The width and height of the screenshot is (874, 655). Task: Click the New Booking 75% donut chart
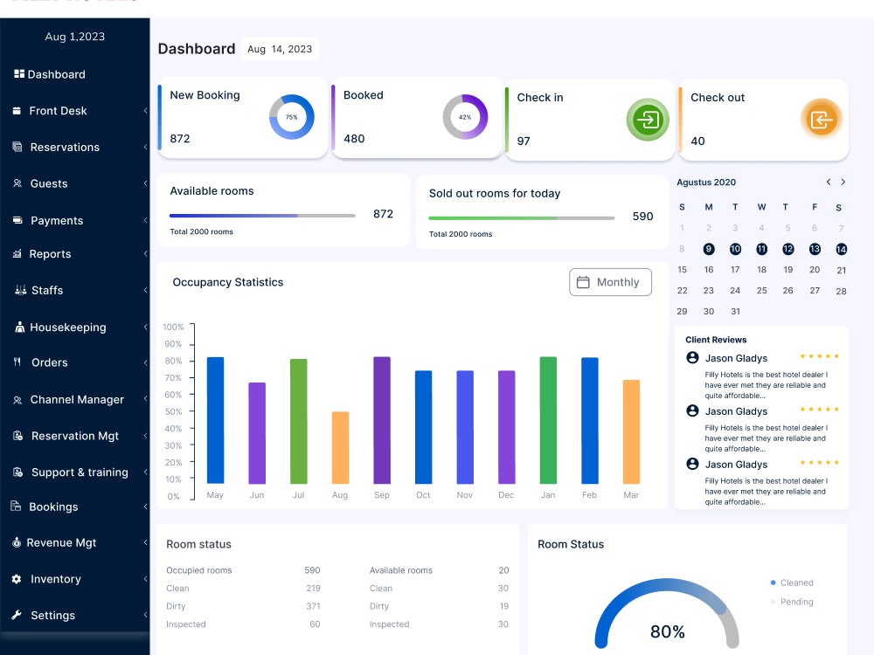pyautogui.click(x=292, y=117)
